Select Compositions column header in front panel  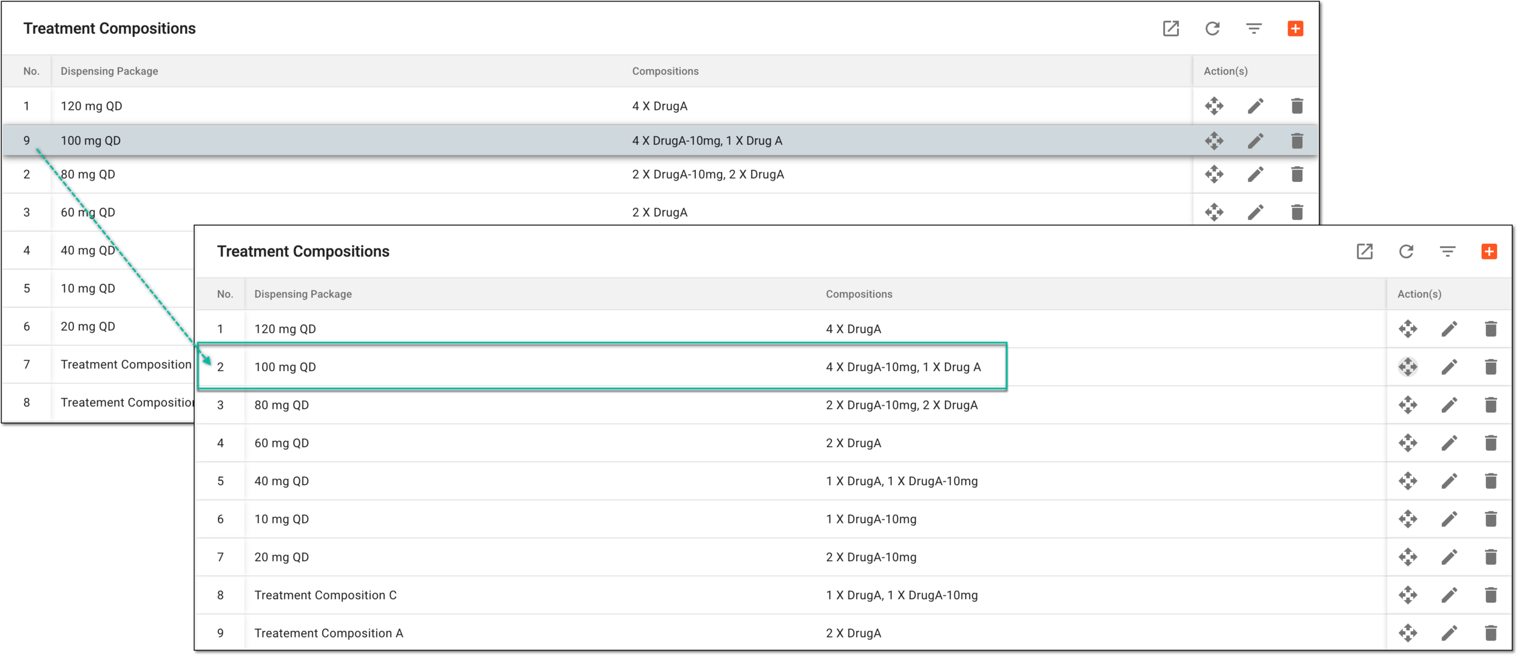[x=859, y=294]
